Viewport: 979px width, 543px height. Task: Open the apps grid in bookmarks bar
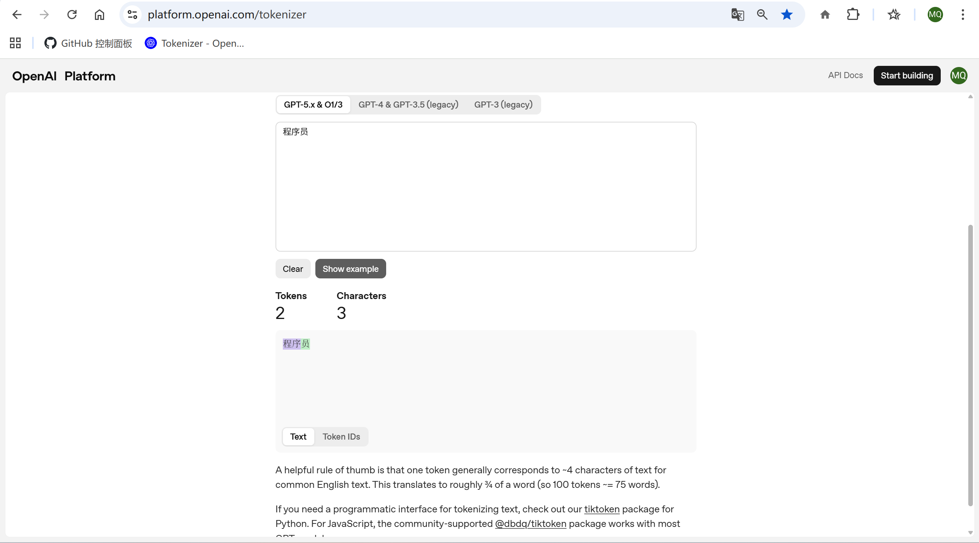[15, 43]
